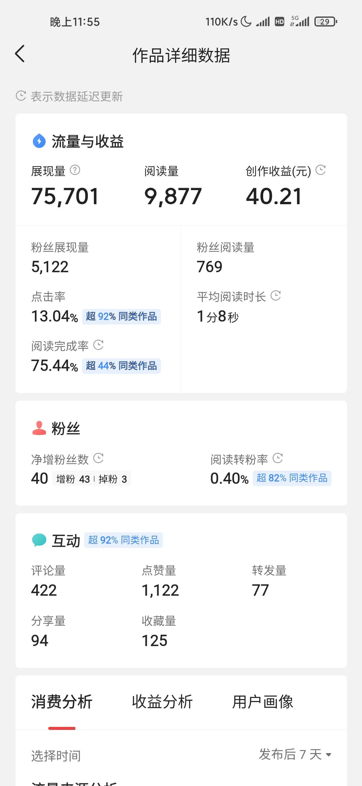Tap the clock icon beside 阅读完成率
This screenshot has height=786, width=362.
tap(98, 345)
